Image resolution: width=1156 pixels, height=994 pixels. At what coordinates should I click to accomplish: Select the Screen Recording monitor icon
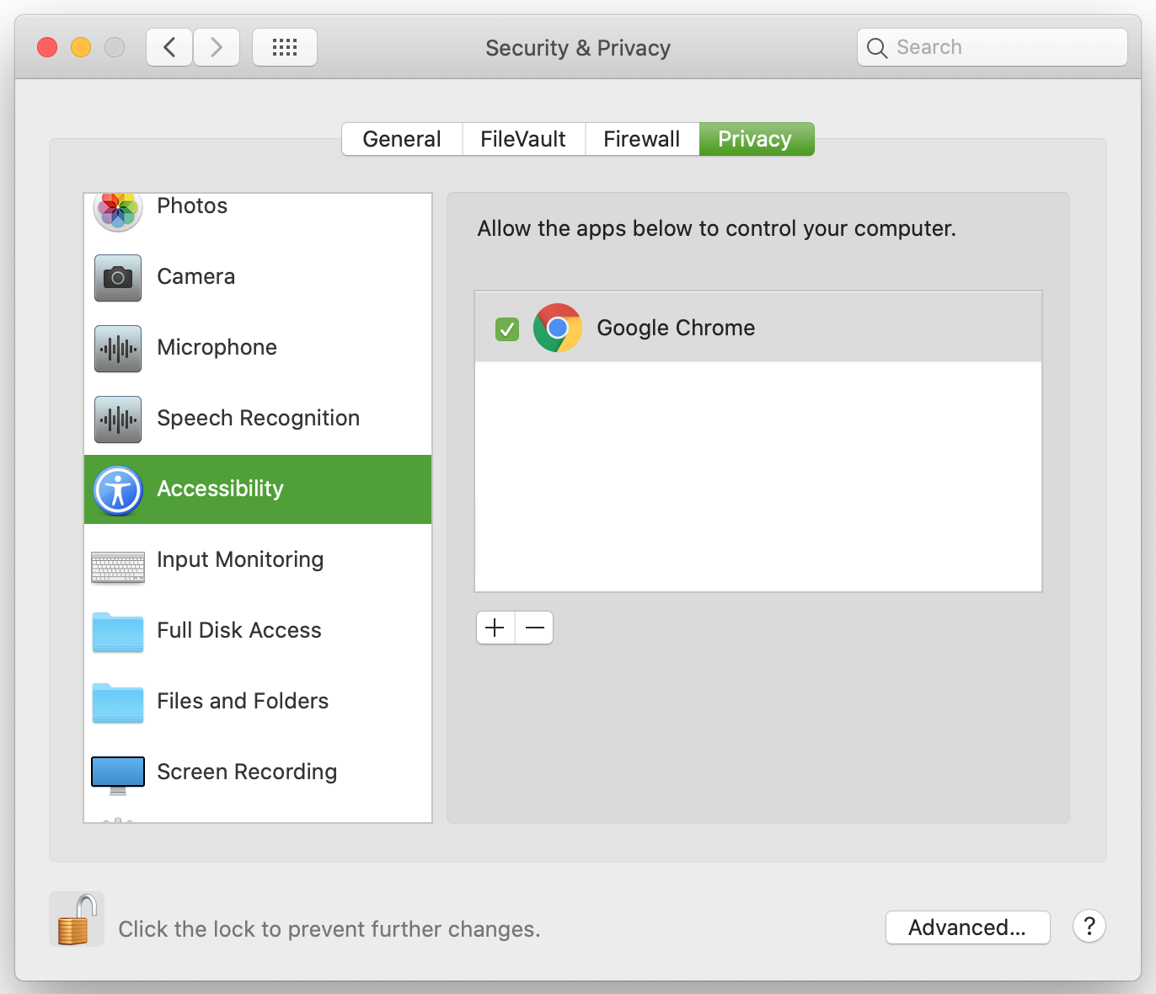click(118, 775)
